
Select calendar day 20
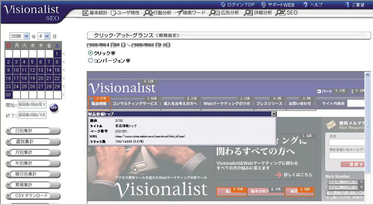pyautogui.click(x=41, y=78)
